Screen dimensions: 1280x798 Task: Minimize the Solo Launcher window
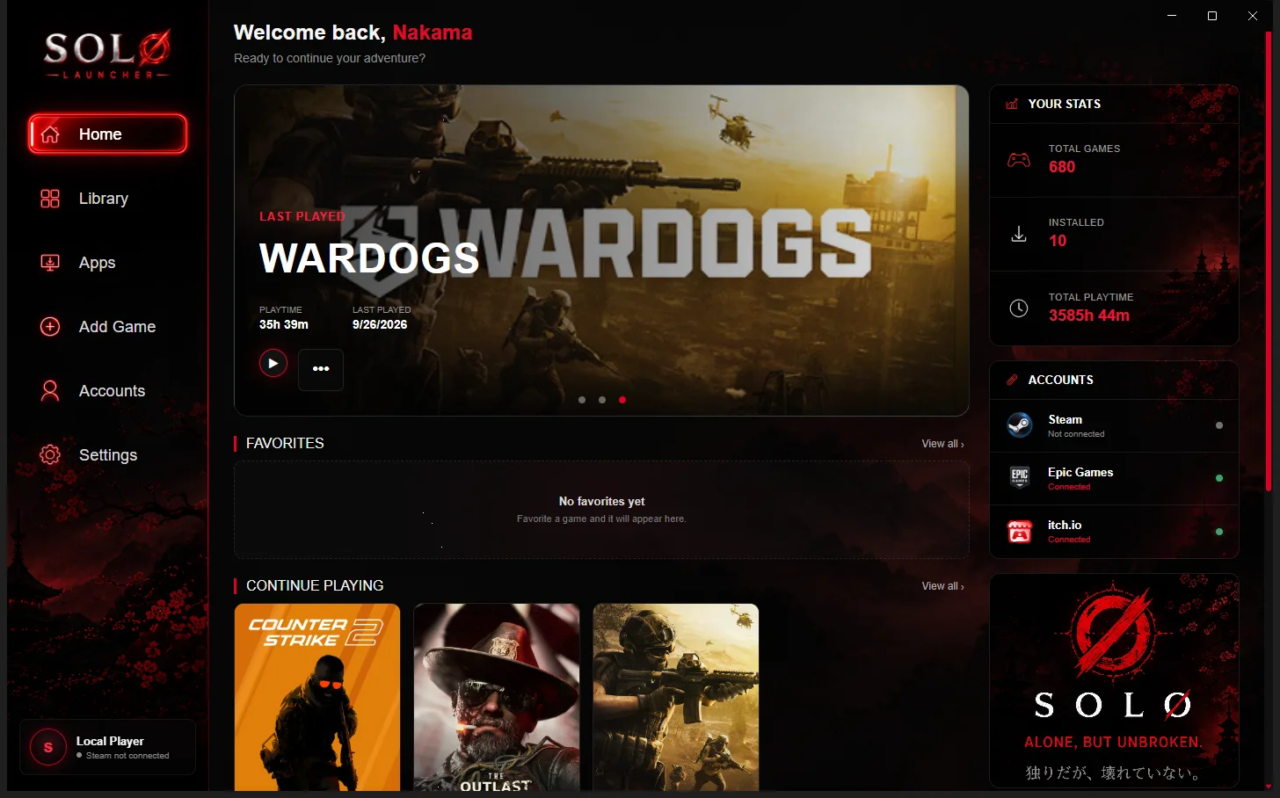(1172, 16)
